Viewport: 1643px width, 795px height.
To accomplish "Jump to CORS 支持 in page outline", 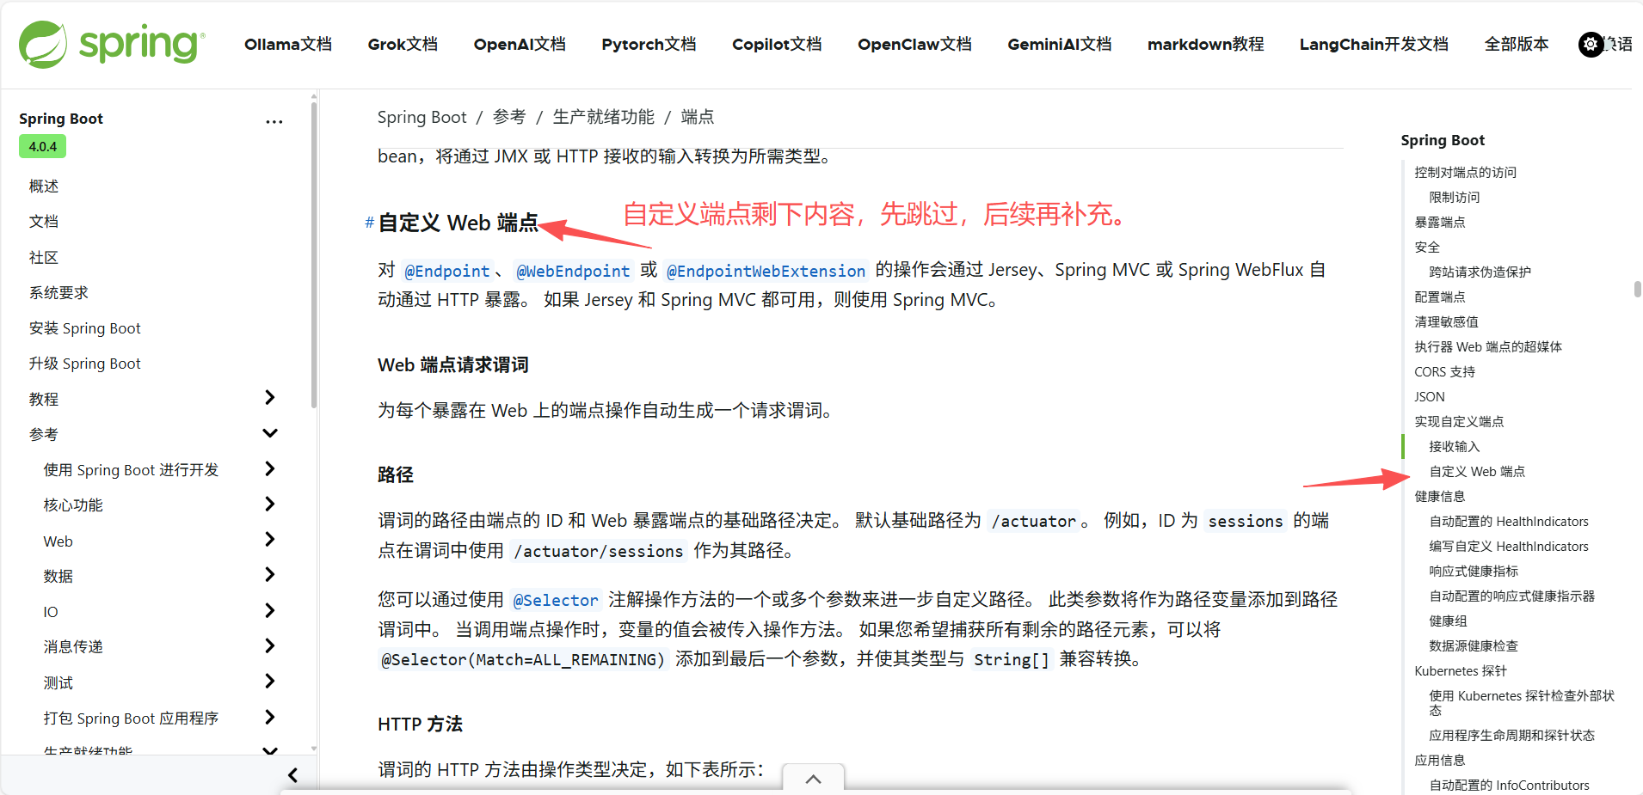I will [x=1444, y=372].
